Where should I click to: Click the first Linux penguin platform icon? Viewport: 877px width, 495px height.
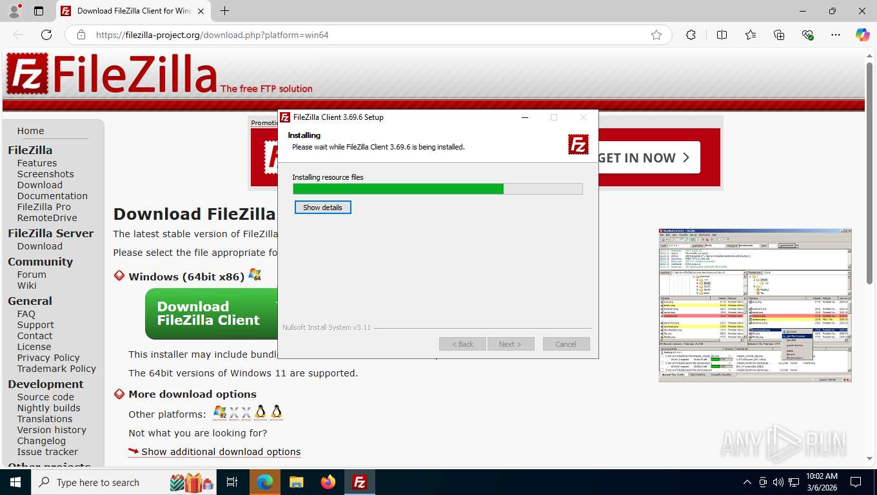[261, 412]
